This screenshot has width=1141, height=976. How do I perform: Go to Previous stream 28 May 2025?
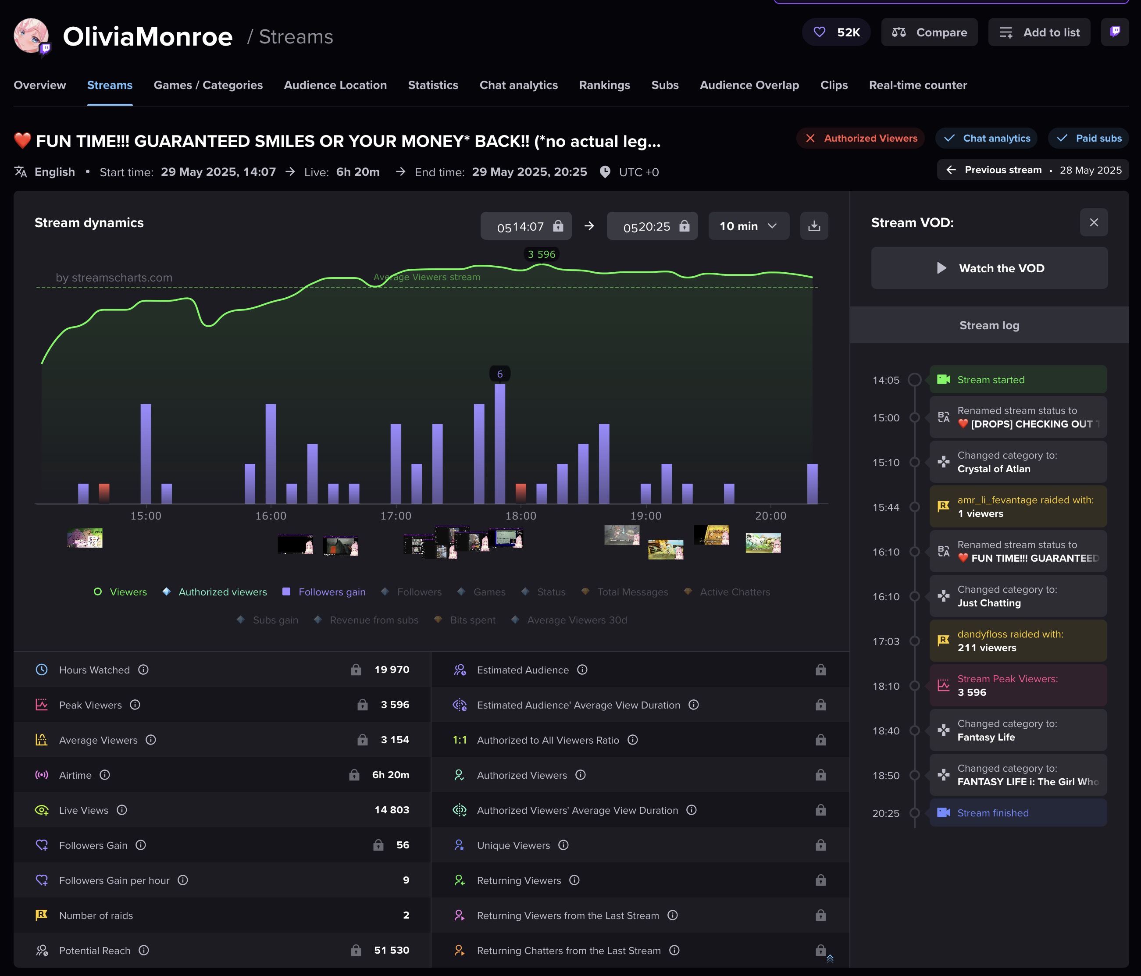pos(1033,170)
